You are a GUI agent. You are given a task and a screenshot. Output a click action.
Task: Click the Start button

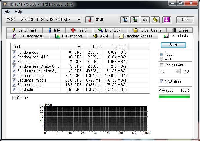[173, 45]
